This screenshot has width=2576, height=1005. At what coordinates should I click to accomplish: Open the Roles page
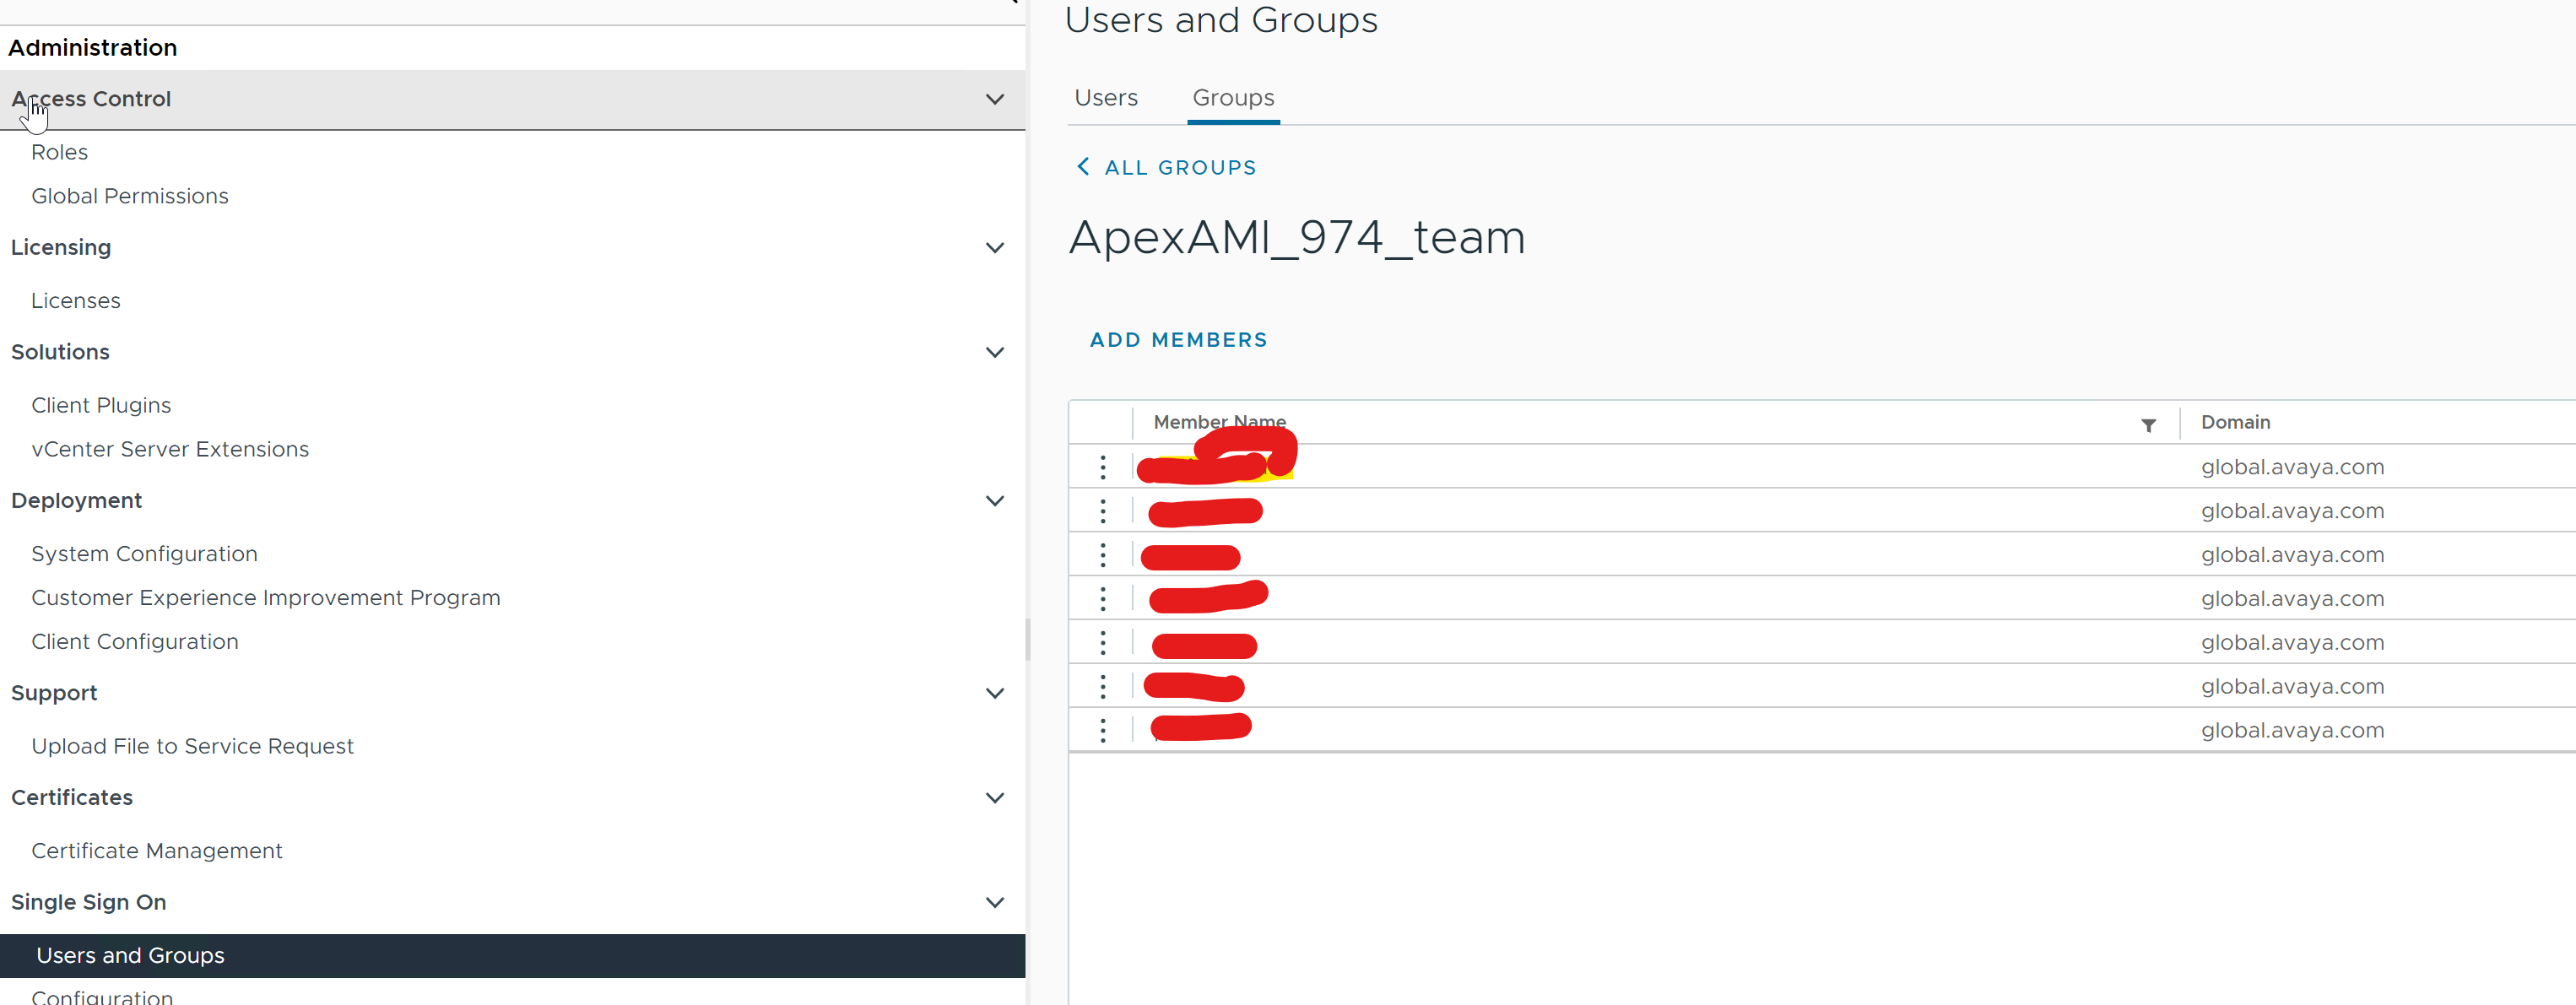point(59,152)
